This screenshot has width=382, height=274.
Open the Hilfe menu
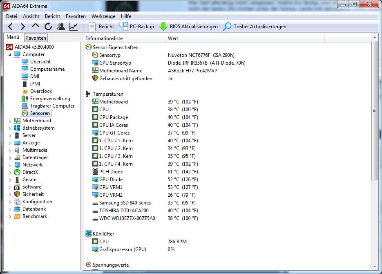coord(126,16)
